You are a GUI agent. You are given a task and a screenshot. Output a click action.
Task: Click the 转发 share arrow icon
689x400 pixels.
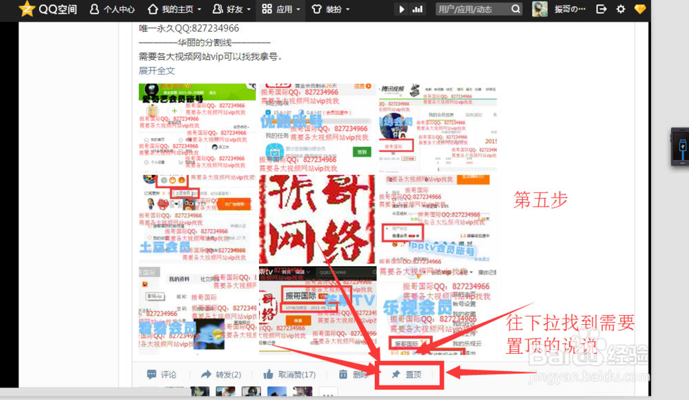[x=207, y=374]
